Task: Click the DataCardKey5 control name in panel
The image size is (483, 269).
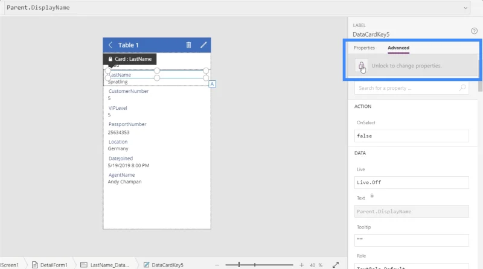Action: tap(371, 34)
